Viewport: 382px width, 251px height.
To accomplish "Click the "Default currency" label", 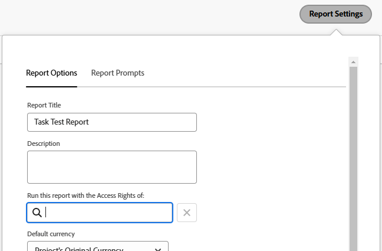I will click(x=51, y=234).
